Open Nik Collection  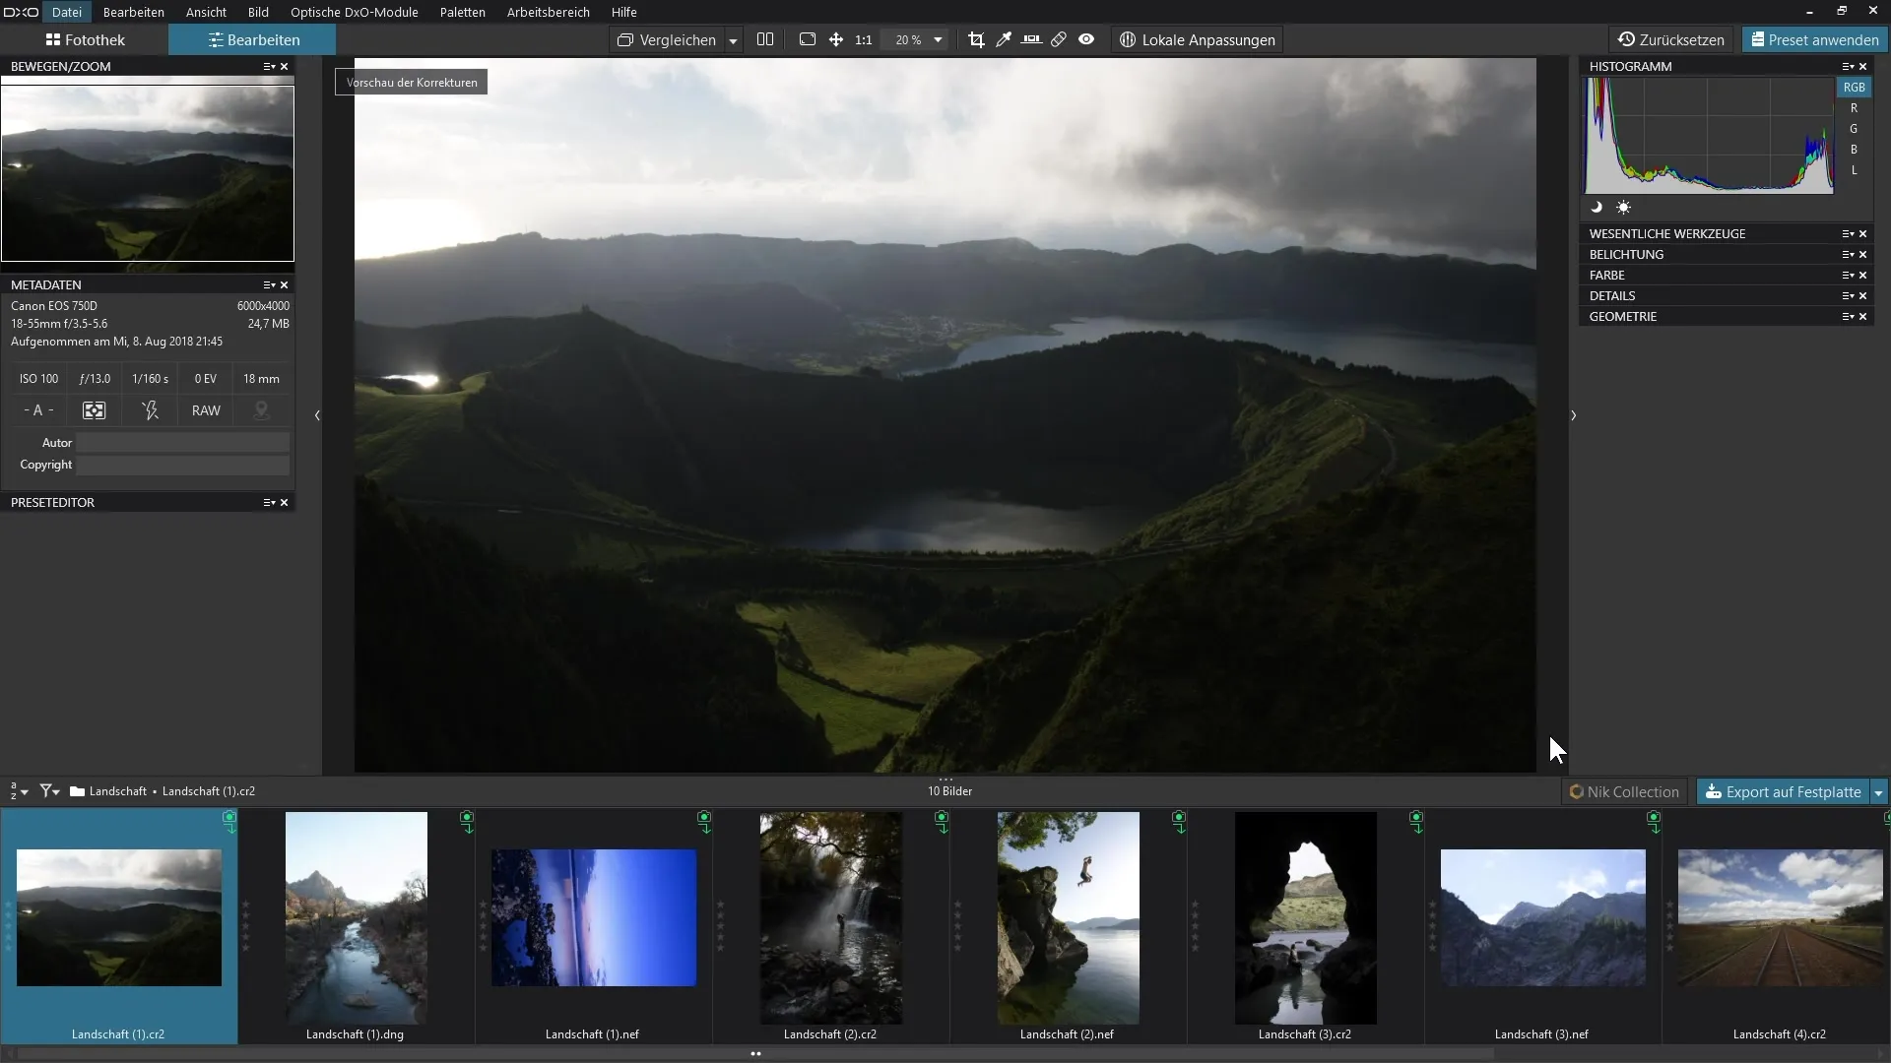pyautogui.click(x=1624, y=792)
